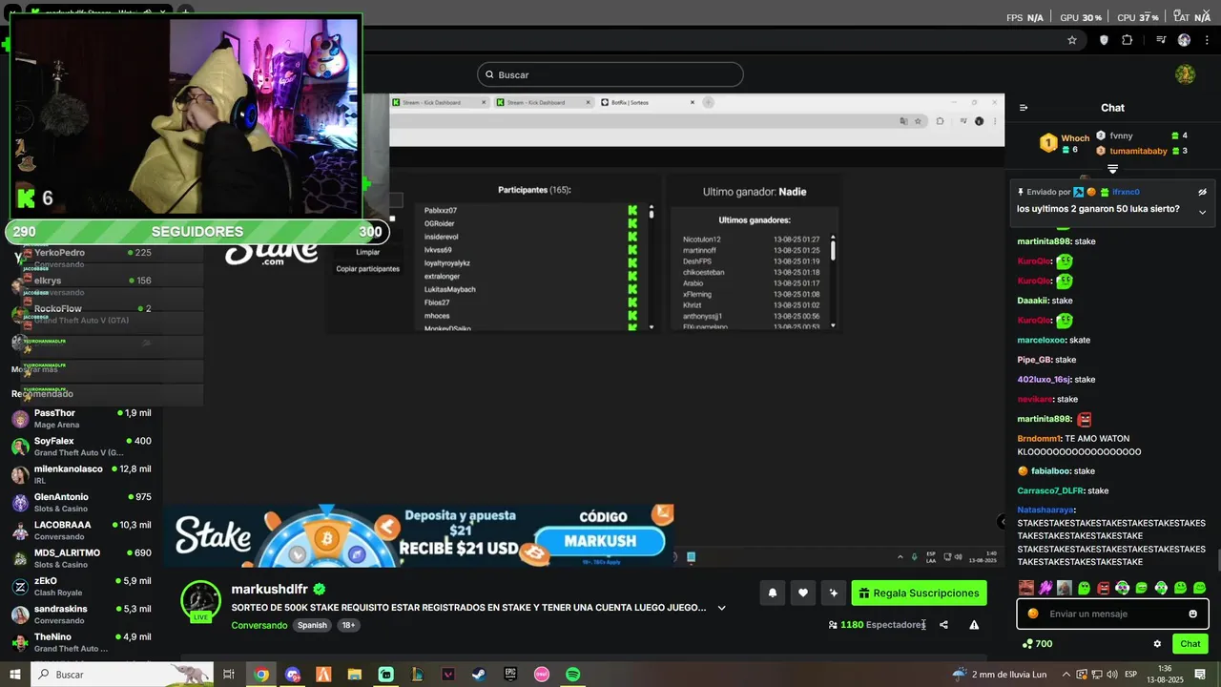Open the TheNino channel in the sidebar
Image resolution: width=1221 pixels, height=687 pixels.
[82, 642]
